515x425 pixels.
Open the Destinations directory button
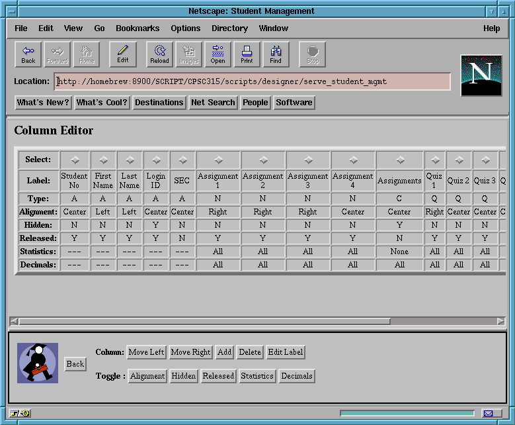click(159, 103)
